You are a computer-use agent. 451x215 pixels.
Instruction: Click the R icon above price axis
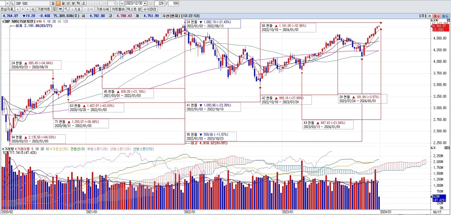(437, 20)
